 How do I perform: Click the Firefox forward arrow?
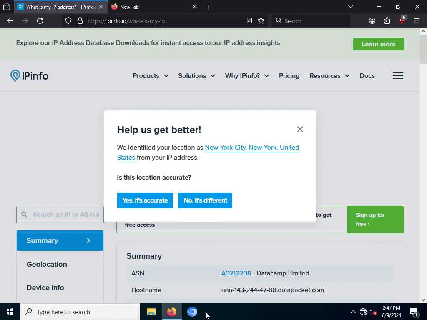[x=25, y=21]
